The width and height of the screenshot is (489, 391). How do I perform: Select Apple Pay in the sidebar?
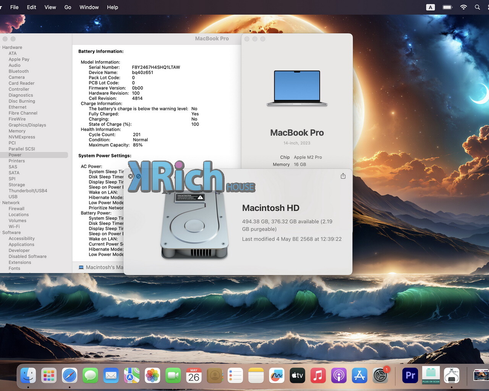coord(19,60)
